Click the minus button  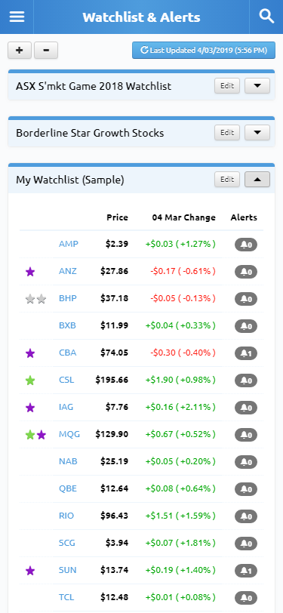pyautogui.click(x=46, y=51)
